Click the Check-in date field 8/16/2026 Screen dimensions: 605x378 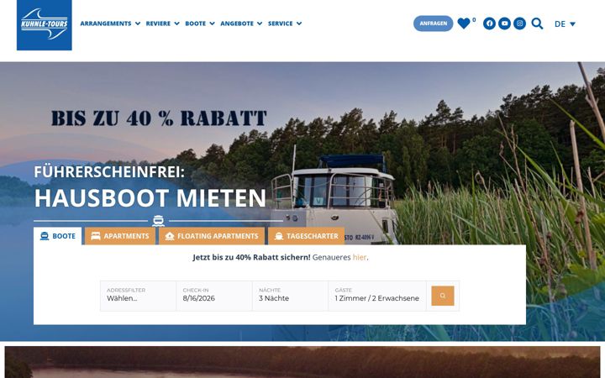tap(214, 296)
